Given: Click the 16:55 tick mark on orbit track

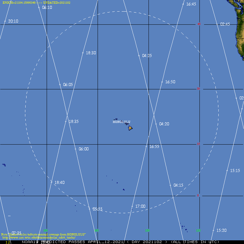Looking at the screenshot, I should pyautogui.click(x=146, y=147).
